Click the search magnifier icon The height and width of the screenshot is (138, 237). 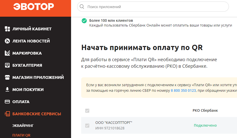[82, 7]
